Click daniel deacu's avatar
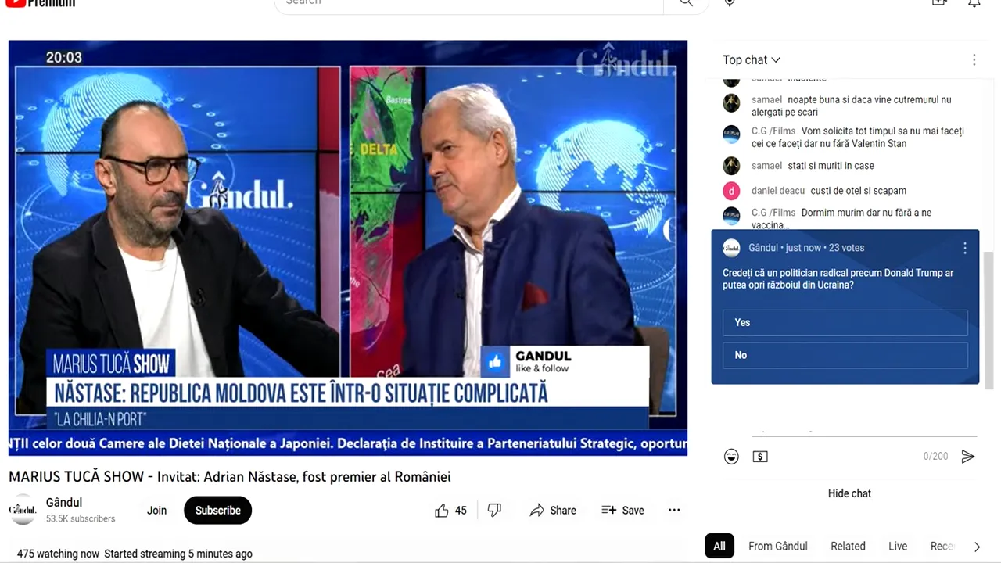Viewport: 1001px width, 563px height. tap(731, 191)
